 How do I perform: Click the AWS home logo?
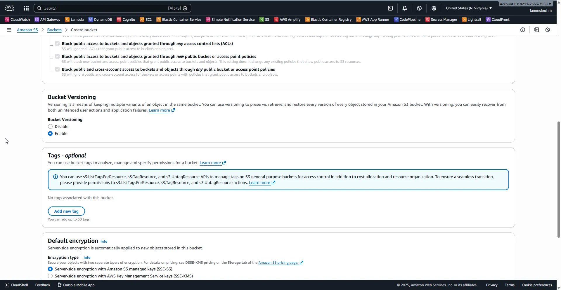pos(9,8)
